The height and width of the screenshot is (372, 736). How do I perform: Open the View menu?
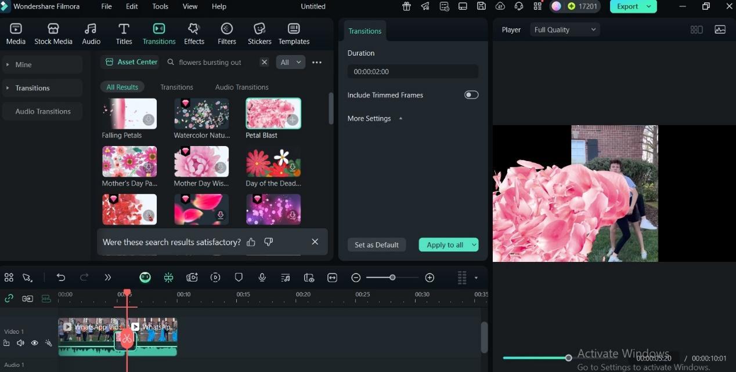point(190,6)
